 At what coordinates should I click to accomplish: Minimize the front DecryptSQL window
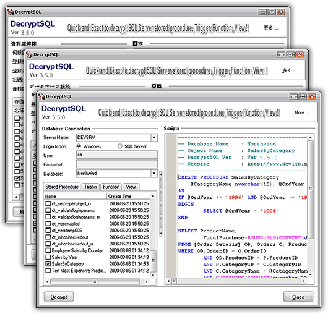pyautogui.click(x=294, y=96)
